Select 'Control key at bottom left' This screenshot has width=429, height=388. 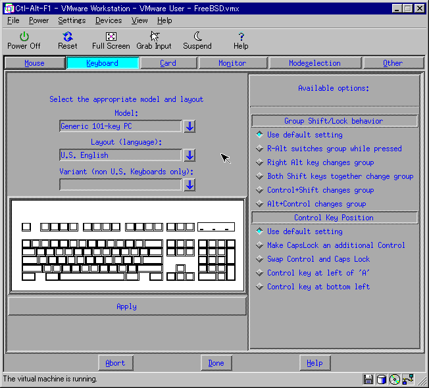click(259, 287)
